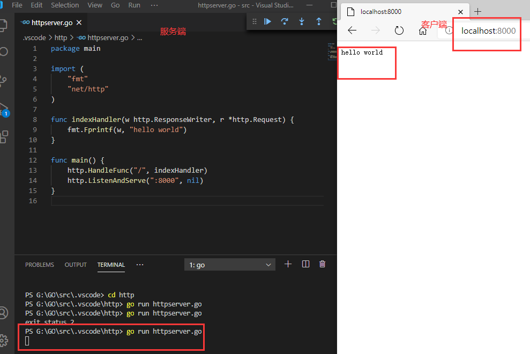Select the Continue debug icon

tap(267, 21)
